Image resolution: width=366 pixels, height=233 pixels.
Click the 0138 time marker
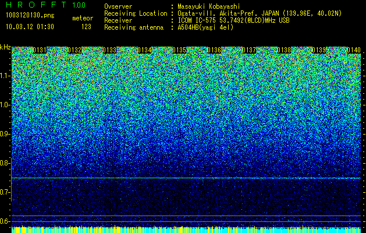284,50
